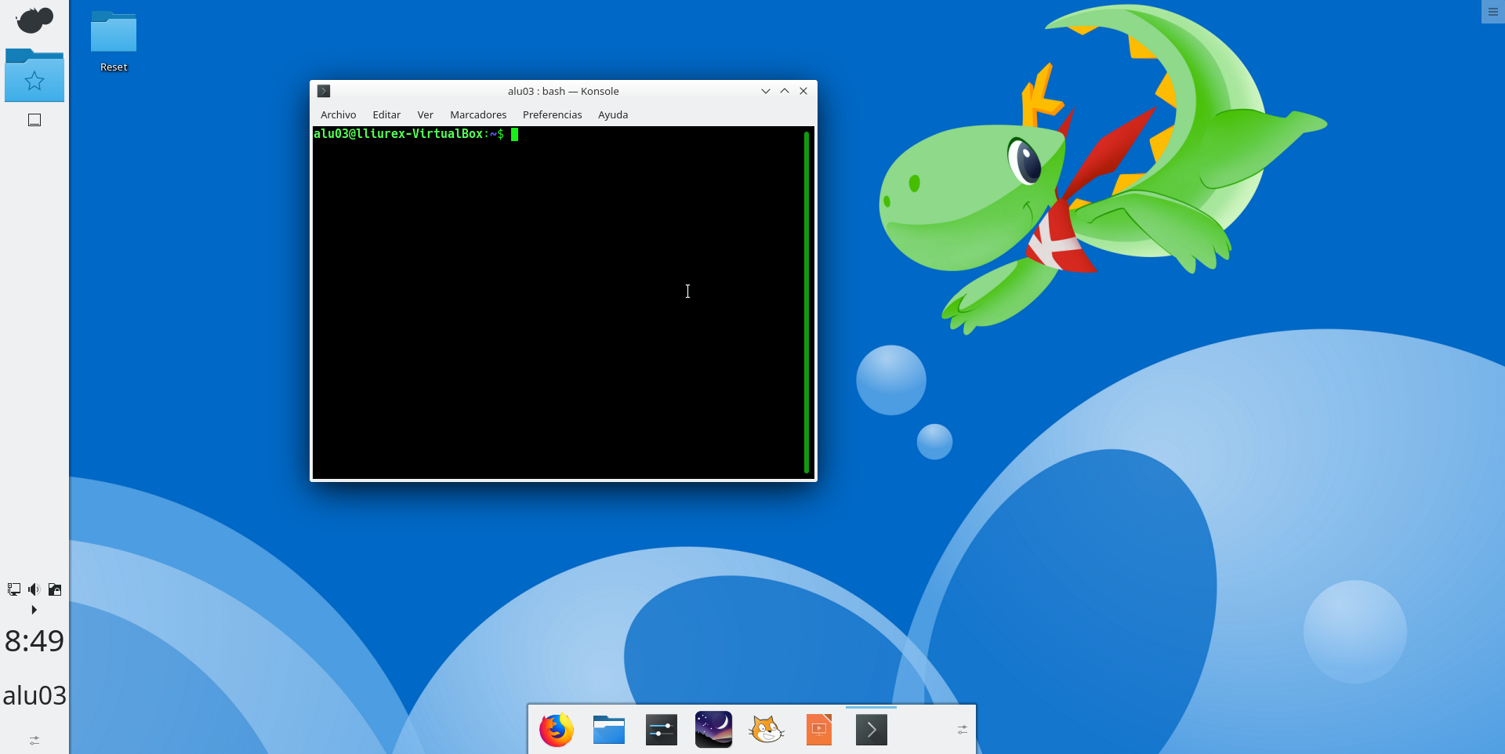Launch Stellarium night sky app
The width and height of the screenshot is (1505, 754).
[x=713, y=730]
